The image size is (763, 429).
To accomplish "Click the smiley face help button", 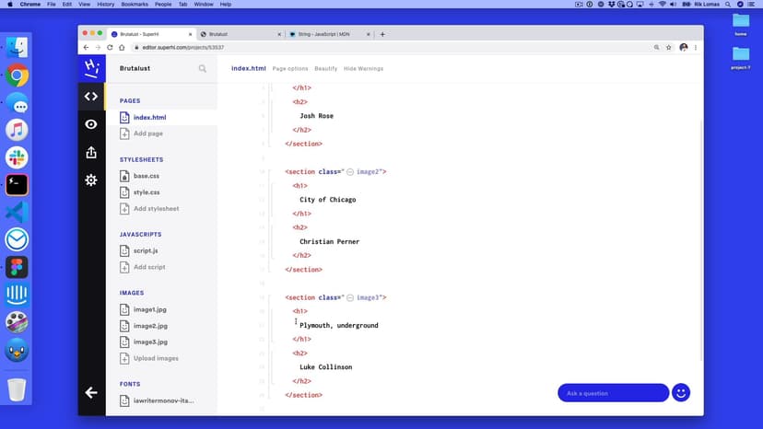I will click(681, 393).
